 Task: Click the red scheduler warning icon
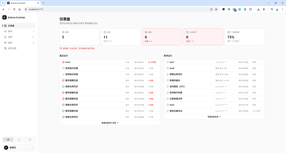point(61,48)
